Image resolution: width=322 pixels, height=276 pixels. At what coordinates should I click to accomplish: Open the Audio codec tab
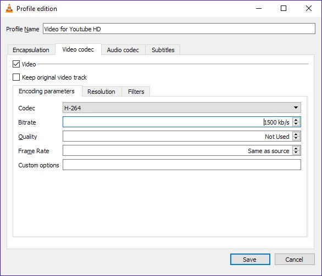(123, 50)
